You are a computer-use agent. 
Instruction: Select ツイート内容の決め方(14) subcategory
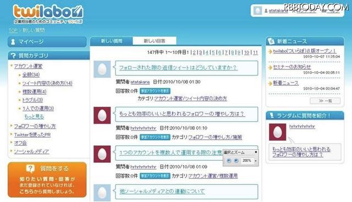coord(47,83)
